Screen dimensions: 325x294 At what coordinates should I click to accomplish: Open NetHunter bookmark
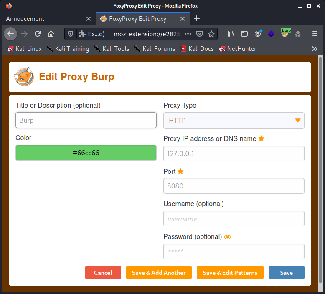coord(238,49)
